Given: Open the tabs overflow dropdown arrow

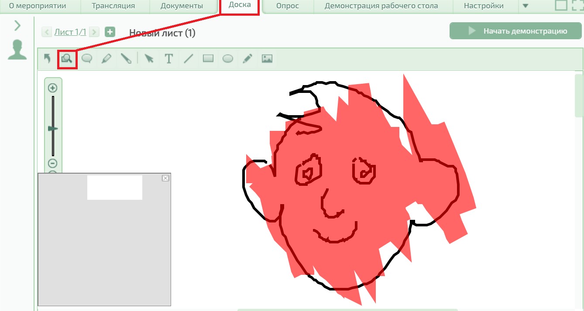Looking at the screenshot, I should point(525,6).
